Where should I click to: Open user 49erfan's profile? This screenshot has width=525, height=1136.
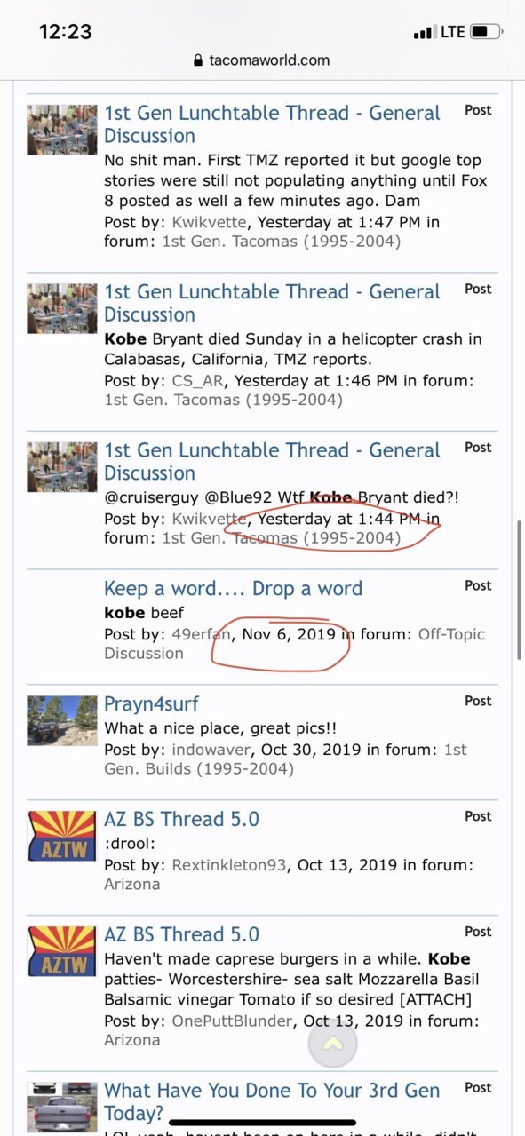click(203, 634)
